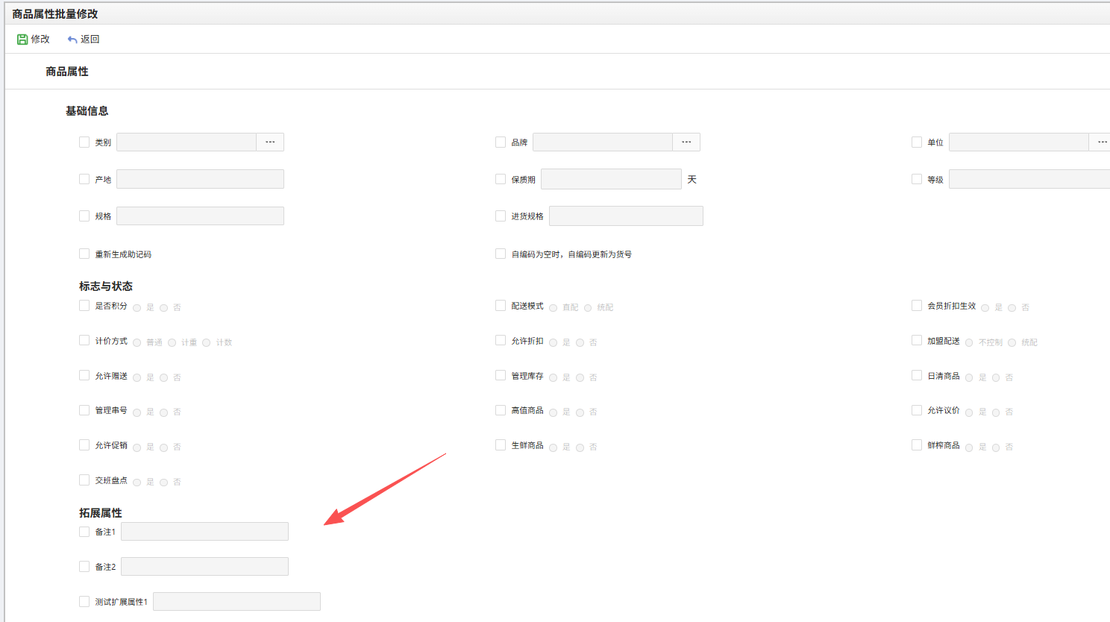Click the green save icon for 修改
Screen dimensions: 1110x622
pos(22,40)
